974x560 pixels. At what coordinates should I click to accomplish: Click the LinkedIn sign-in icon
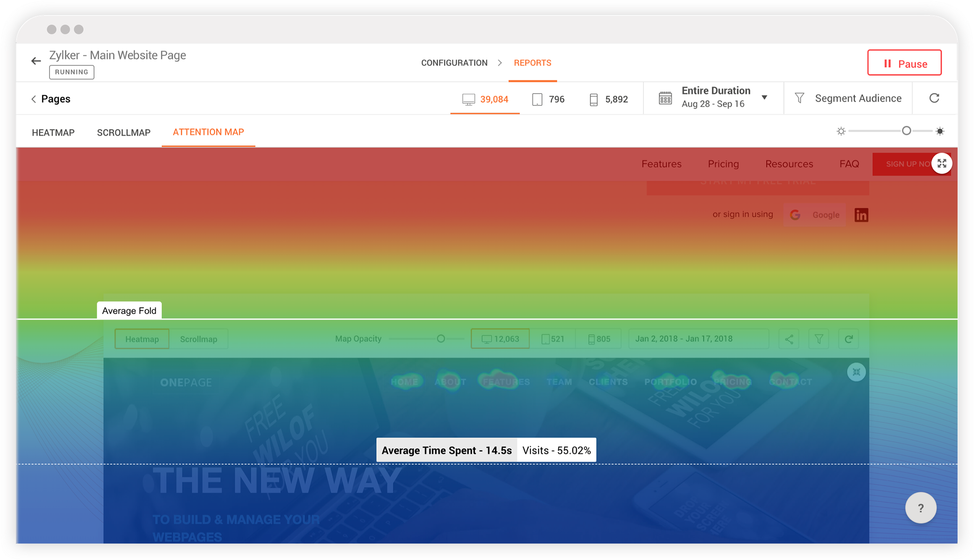pyautogui.click(x=861, y=215)
